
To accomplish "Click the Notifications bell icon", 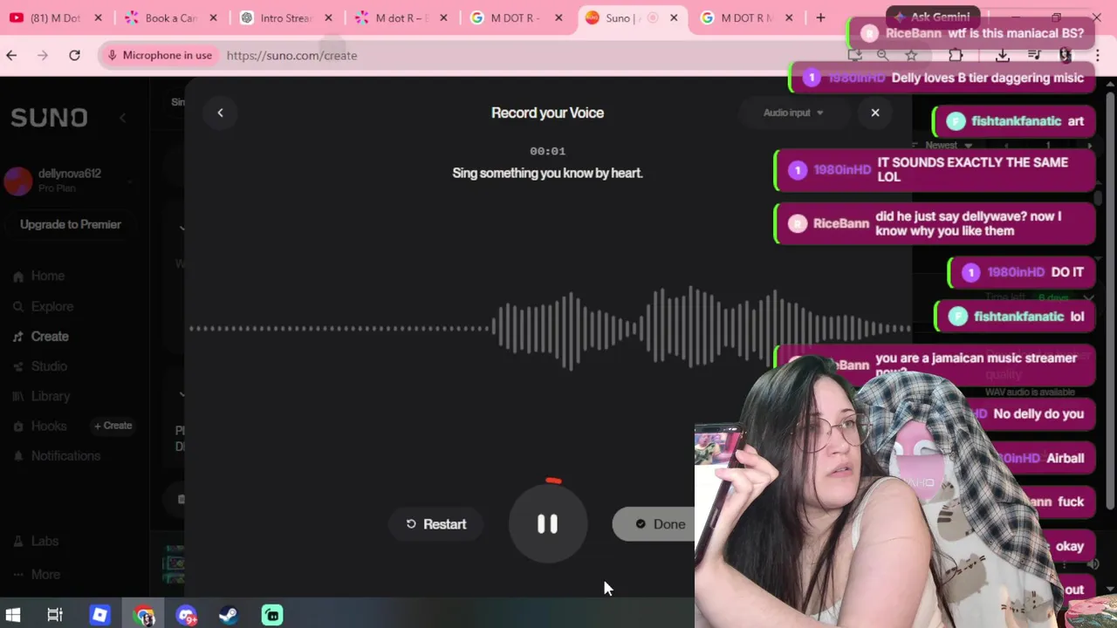I will (17, 456).
